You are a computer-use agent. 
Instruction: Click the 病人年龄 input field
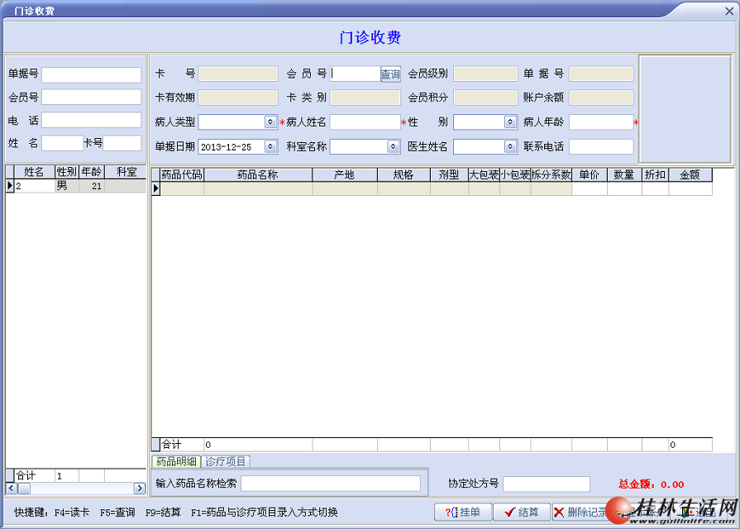coord(600,122)
